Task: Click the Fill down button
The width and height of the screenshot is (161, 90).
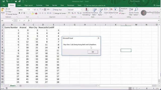Action: (122, 11)
